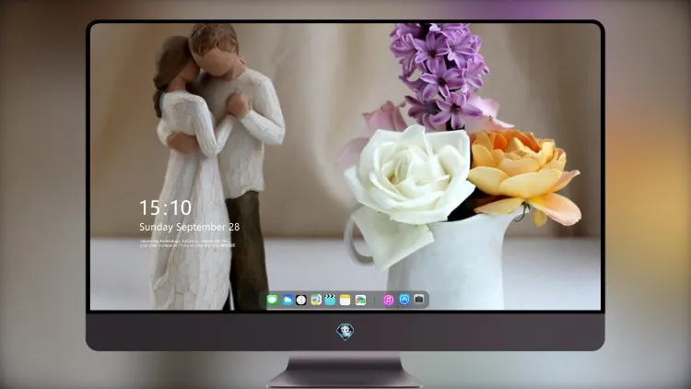
Task: Click the orange rose on wallpaper
Action: click(x=524, y=174)
